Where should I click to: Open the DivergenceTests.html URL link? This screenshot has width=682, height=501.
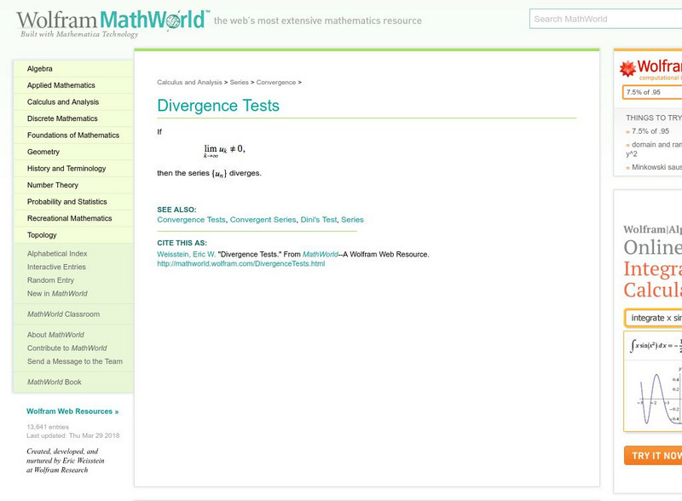(x=241, y=263)
